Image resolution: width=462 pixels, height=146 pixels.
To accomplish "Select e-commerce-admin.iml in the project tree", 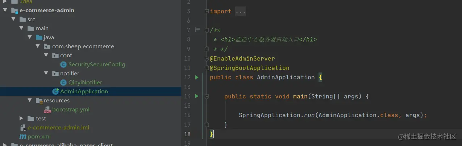I will pyautogui.click(x=58, y=128).
